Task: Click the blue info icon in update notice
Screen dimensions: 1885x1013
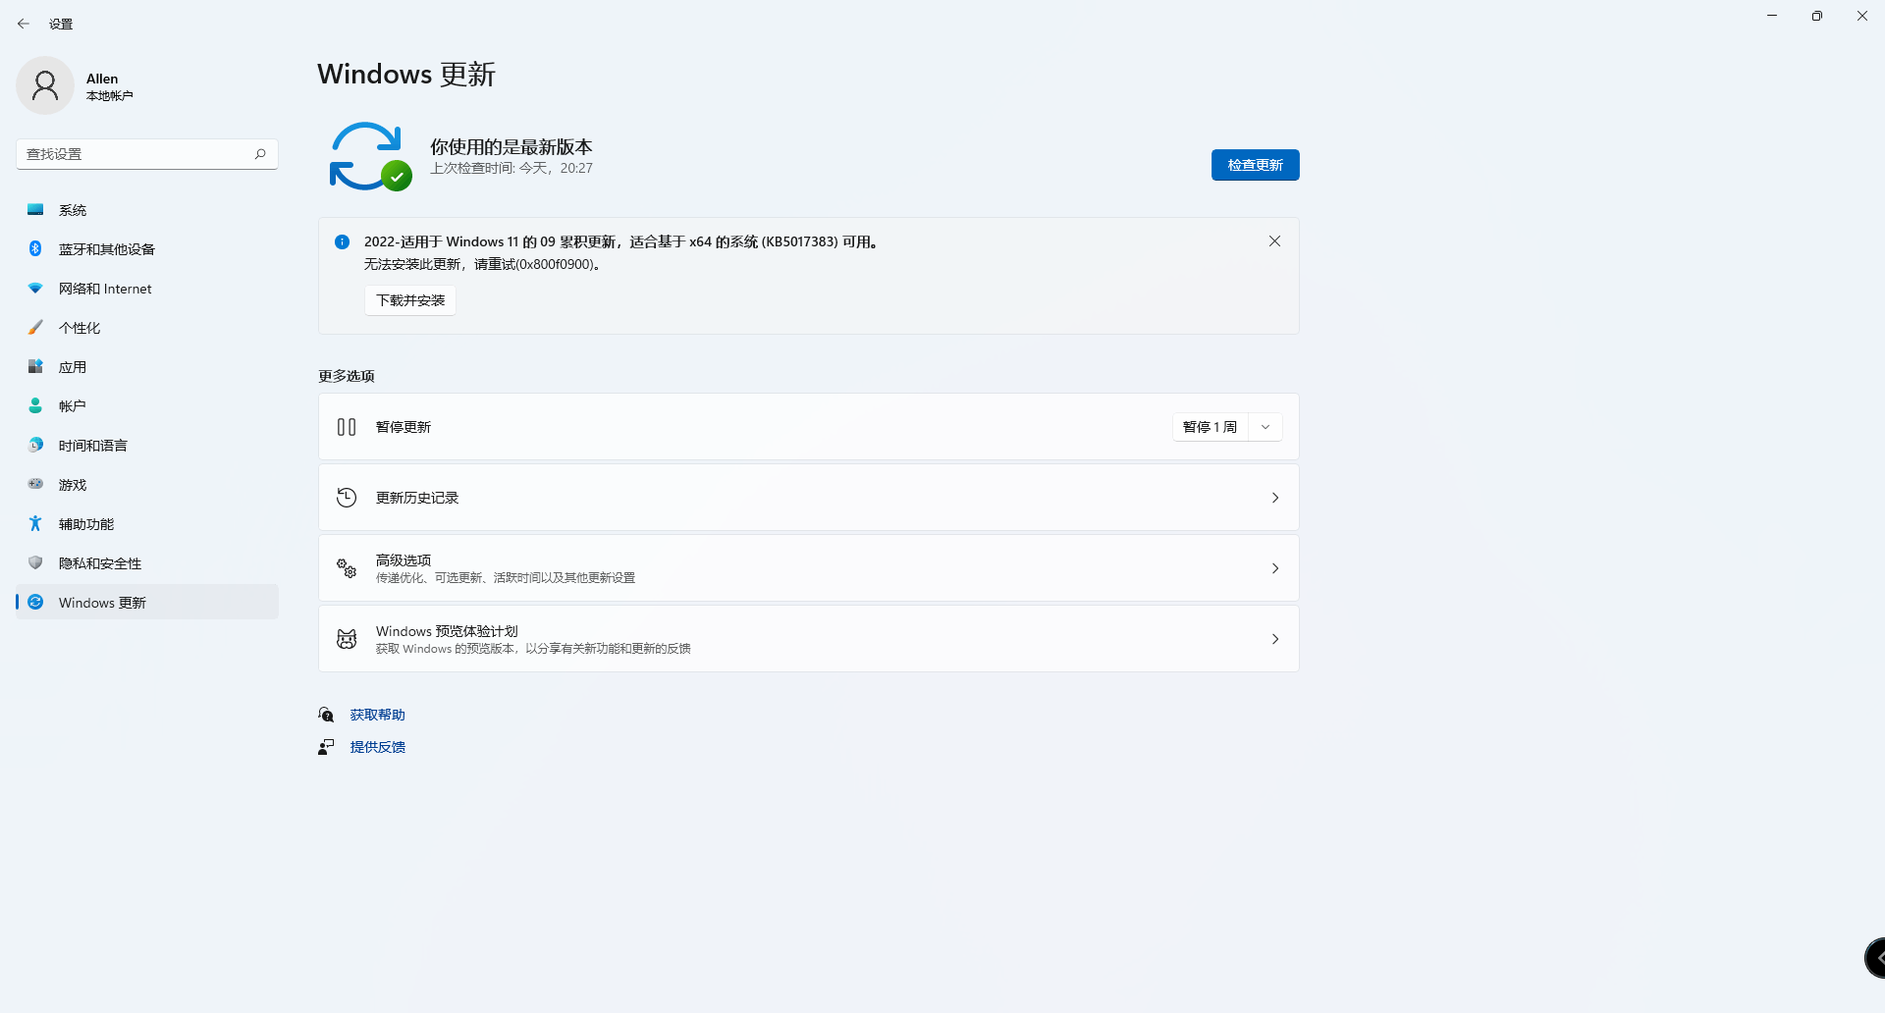Action: point(342,241)
